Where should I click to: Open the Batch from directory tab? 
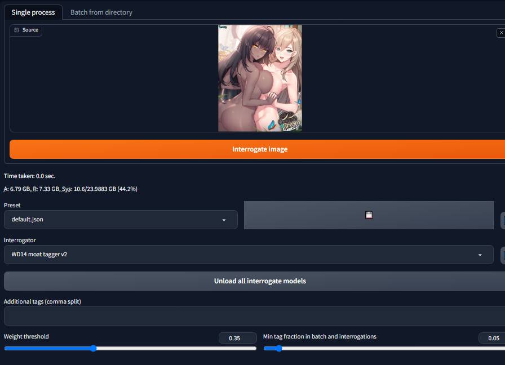[101, 12]
